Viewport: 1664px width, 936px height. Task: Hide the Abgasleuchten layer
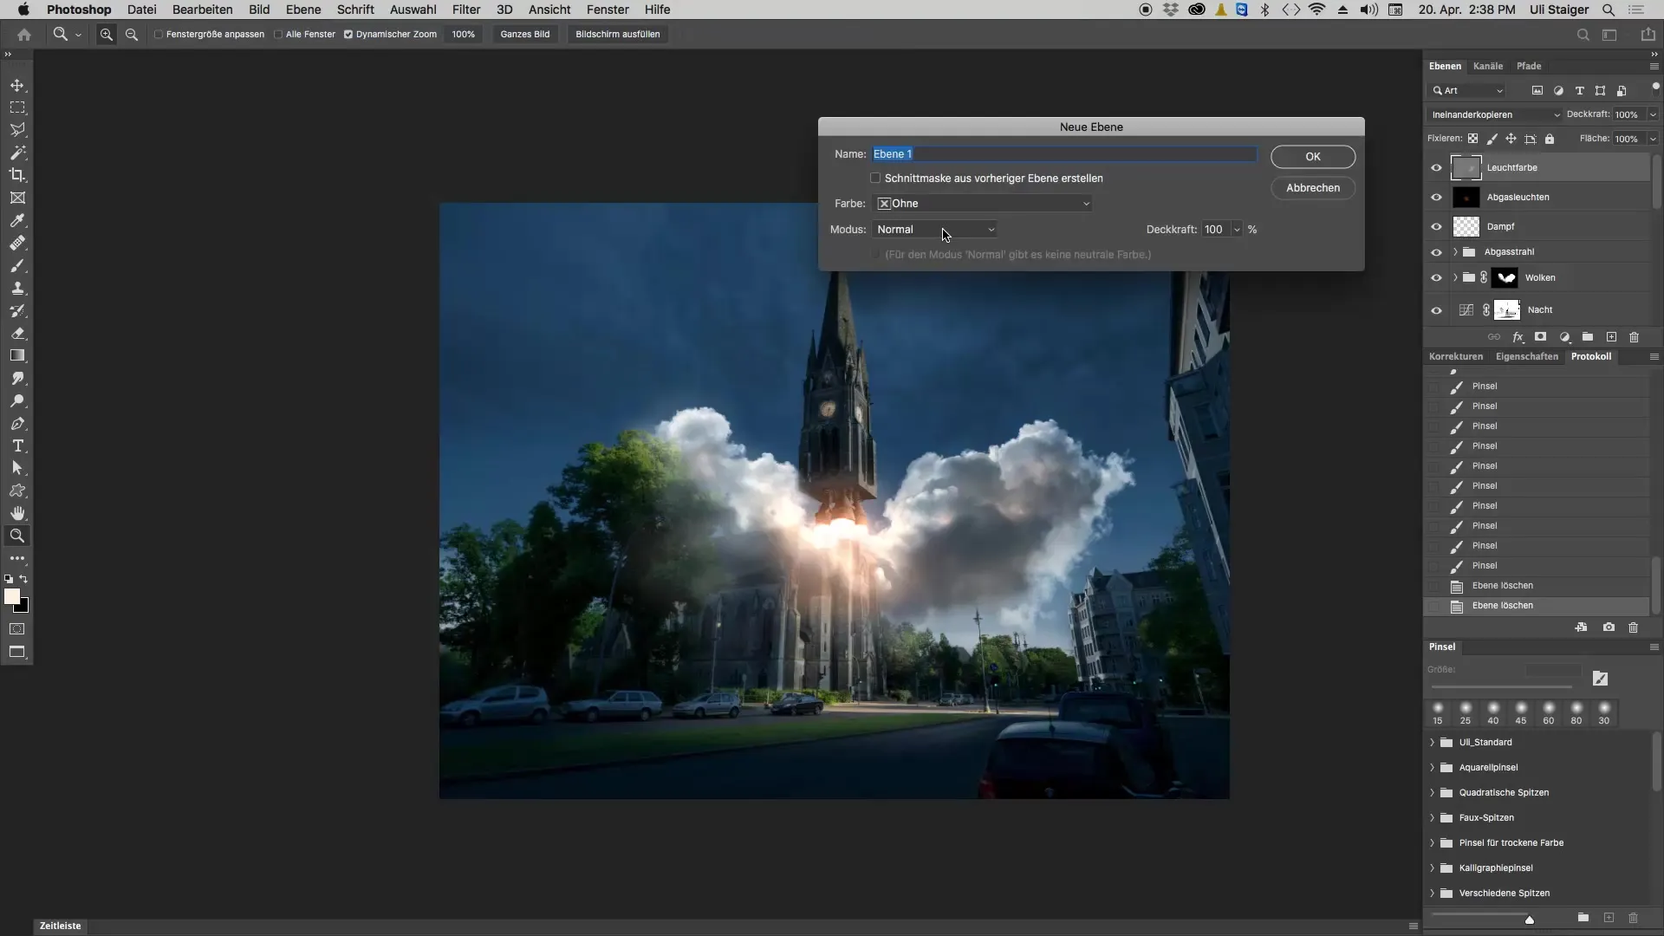(1436, 198)
